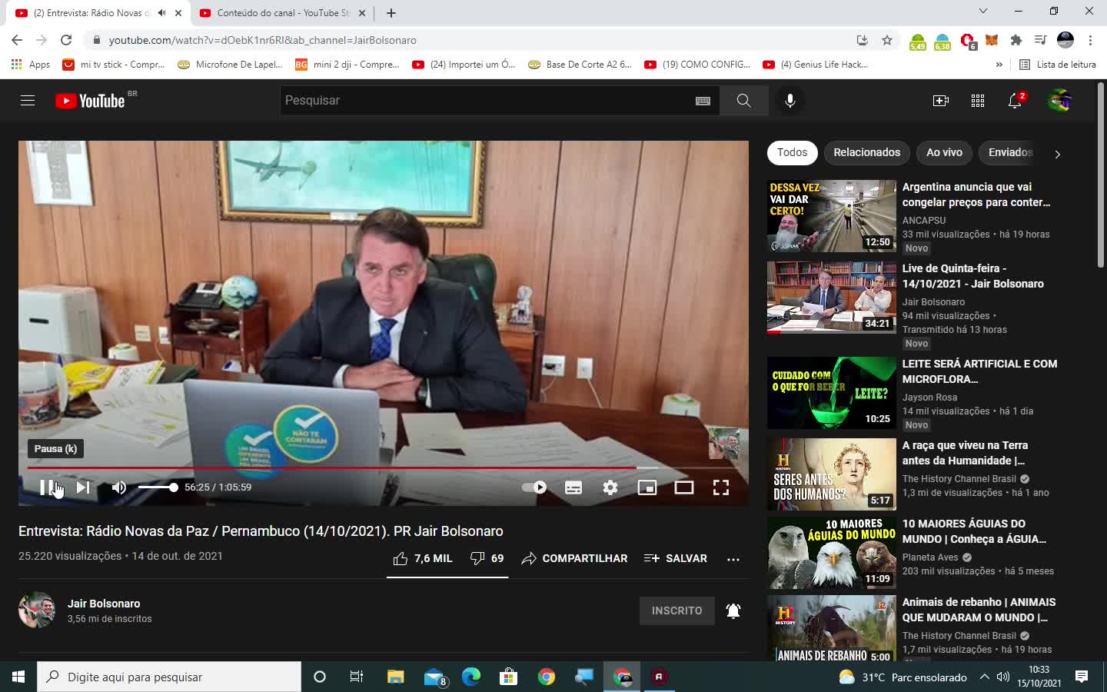Open YouTube apps grid icon
Image resolution: width=1107 pixels, height=692 pixels.
[x=978, y=100]
